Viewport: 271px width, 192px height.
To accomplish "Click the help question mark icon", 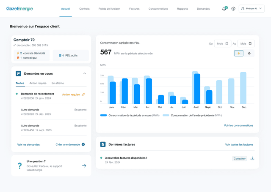I will click(233, 8).
